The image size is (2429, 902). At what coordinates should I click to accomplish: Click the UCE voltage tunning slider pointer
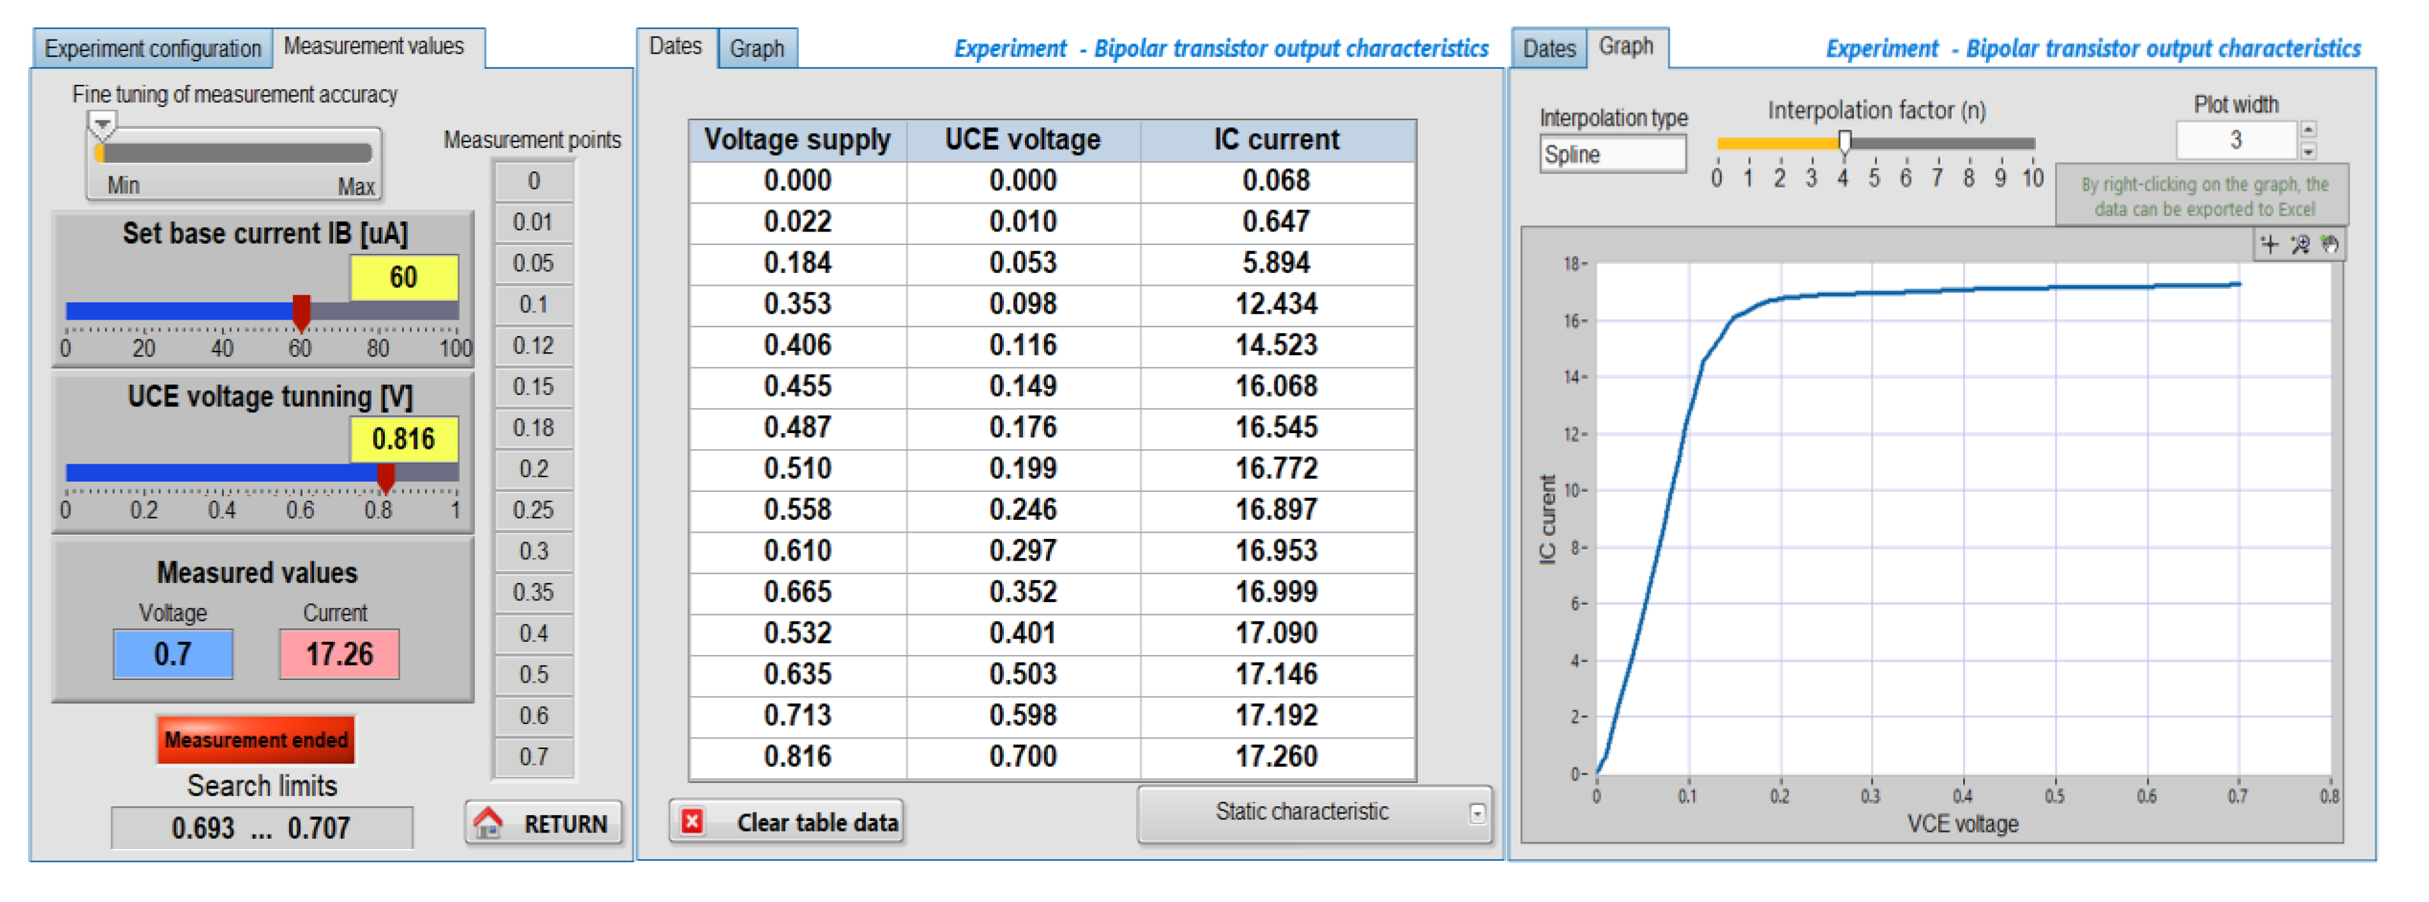[x=385, y=475]
